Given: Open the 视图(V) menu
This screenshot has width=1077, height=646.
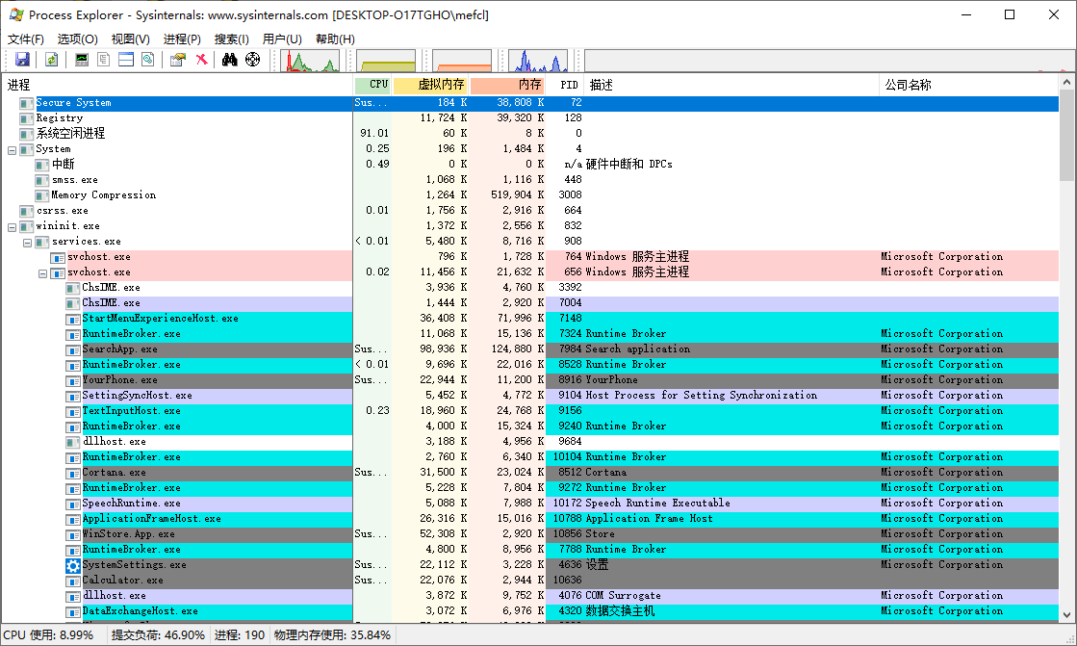Looking at the screenshot, I should coord(130,39).
